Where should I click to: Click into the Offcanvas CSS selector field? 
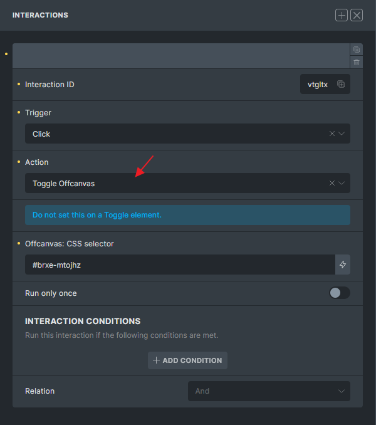coord(179,265)
